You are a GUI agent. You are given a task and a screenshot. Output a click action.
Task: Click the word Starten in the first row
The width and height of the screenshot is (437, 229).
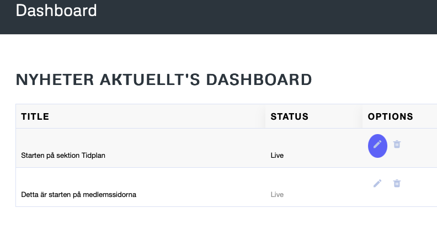pos(32,156)
